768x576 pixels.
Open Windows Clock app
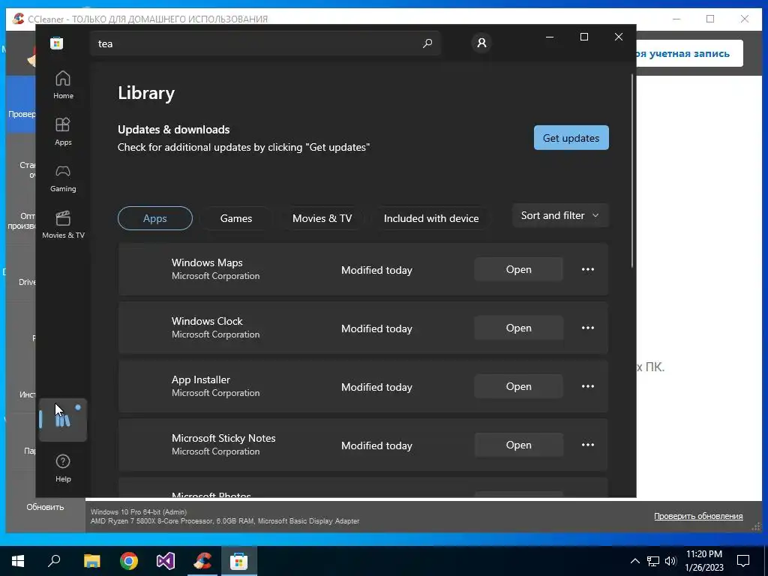[x=519, y=328]
